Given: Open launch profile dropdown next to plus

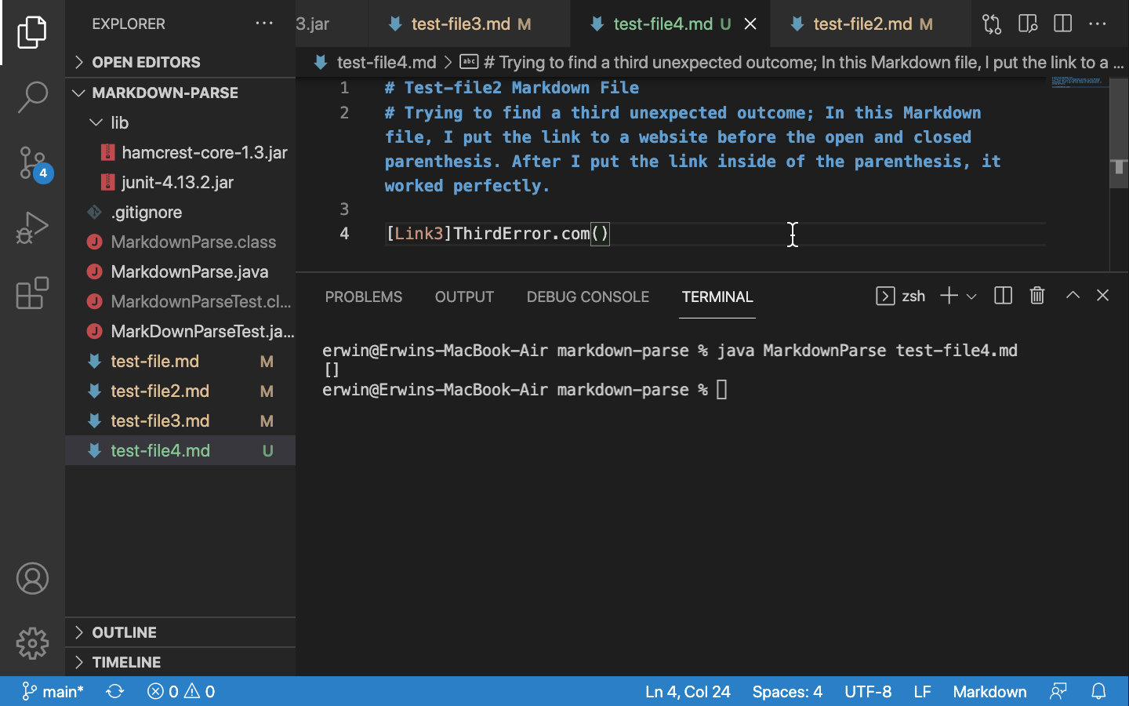Looking at the screenshot, I should point(971,297).
